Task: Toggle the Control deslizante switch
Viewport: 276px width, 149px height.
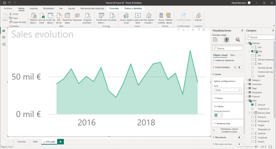Action: click(x=240, y=67)
